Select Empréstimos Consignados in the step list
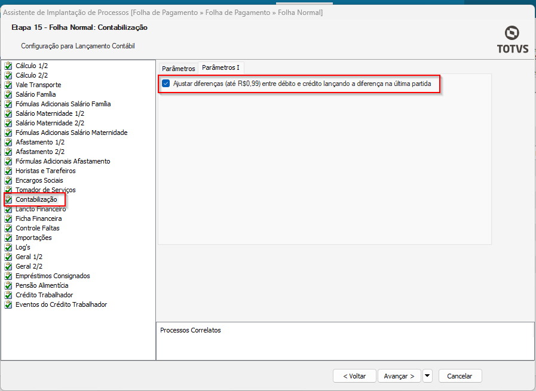This screenshot has height=391, width=536. pyautogui.click(x=53, y=276)
